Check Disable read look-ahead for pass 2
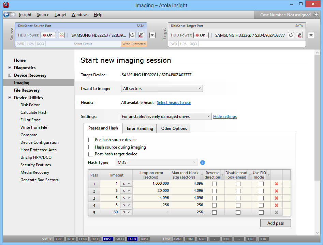The width and height of the screenshot is (323, 245). [238, 191]
